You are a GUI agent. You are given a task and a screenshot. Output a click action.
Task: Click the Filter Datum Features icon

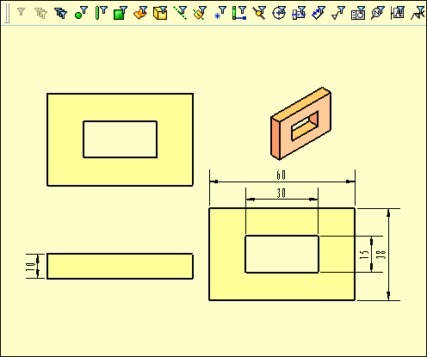click(x=398, y=13)
